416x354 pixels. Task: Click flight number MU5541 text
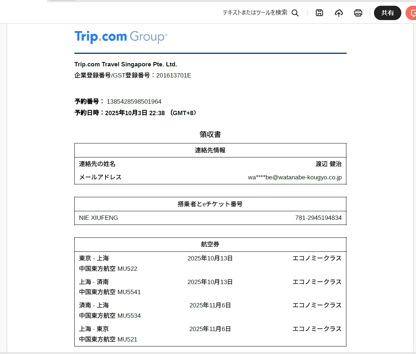point(129,292)
